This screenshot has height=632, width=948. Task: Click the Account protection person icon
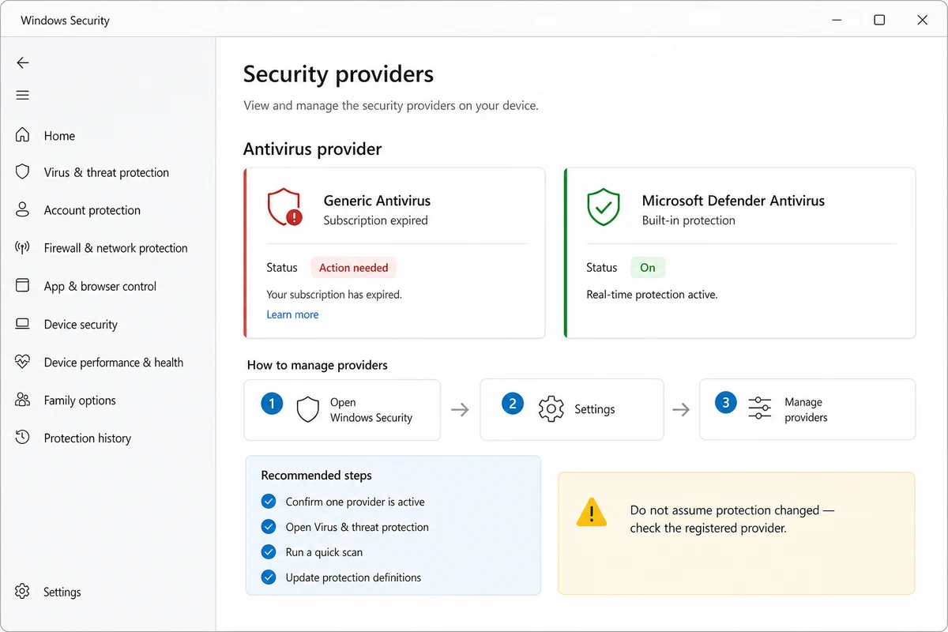coord(23,210)
